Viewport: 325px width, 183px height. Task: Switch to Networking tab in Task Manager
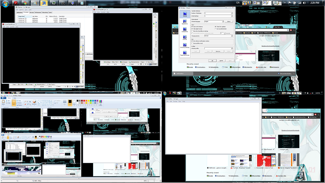45,13
